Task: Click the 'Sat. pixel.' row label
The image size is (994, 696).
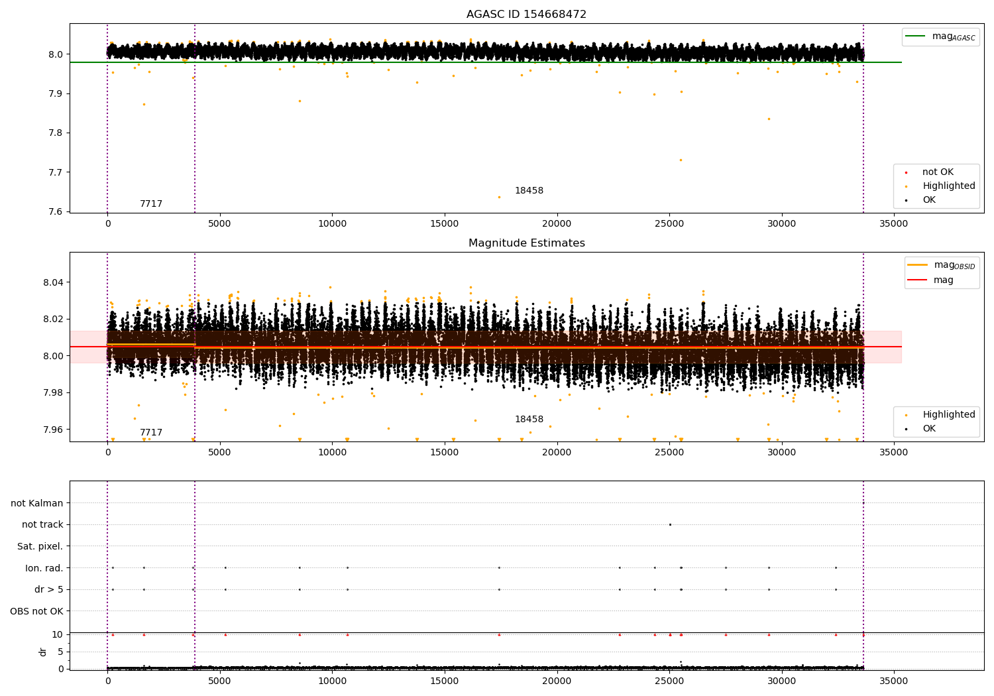Action: pyautogui.click(x=40, y=547)
